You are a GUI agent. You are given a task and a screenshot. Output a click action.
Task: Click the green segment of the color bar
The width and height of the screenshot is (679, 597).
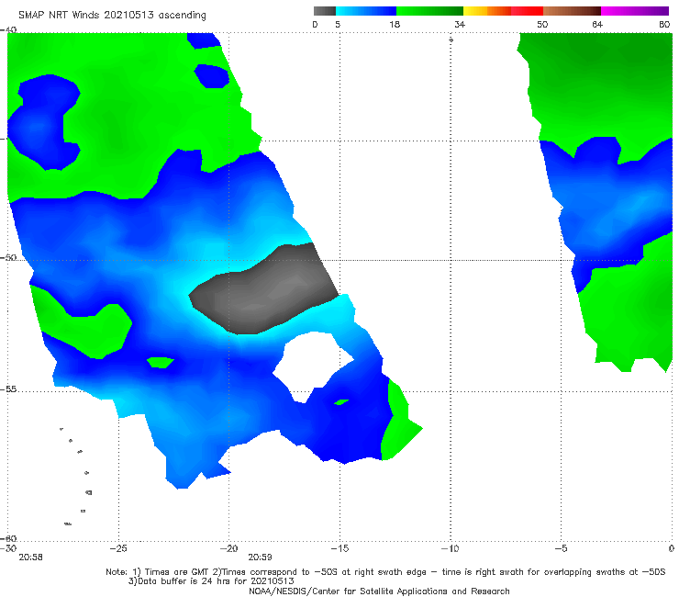(x=429, y=11)
